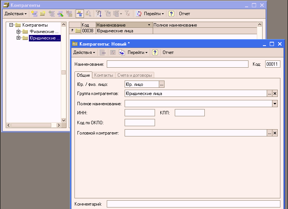The width and height of the screenshot is (288, 209).
Task: Click the refresh list icon in Контрагенты toolbar
Action: [x=139, y=14]
